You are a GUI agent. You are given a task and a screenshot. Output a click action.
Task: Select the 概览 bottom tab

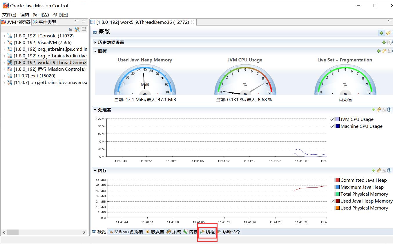coord(99,232)
